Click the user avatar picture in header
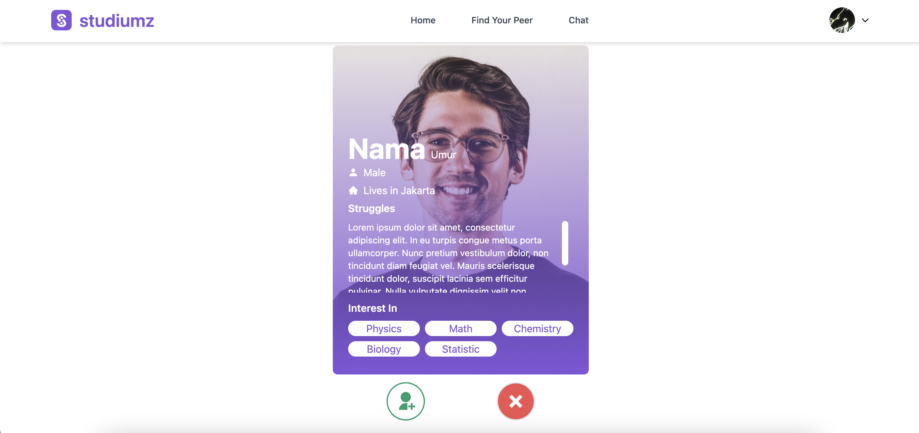The height and width of the screenshot is (433, 919). tap(842, 20)
